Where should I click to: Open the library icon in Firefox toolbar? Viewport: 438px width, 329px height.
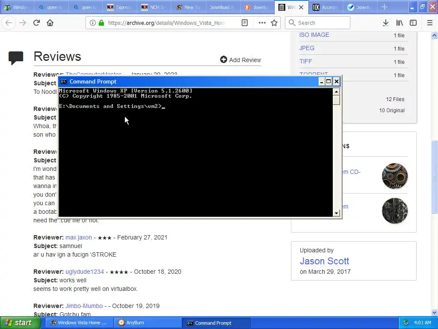(400, 23)
